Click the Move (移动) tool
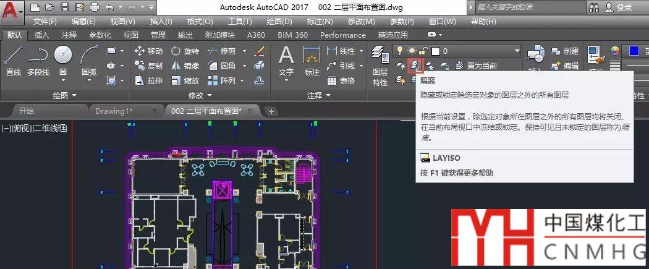The image size is (649, 269). point(148,51)
